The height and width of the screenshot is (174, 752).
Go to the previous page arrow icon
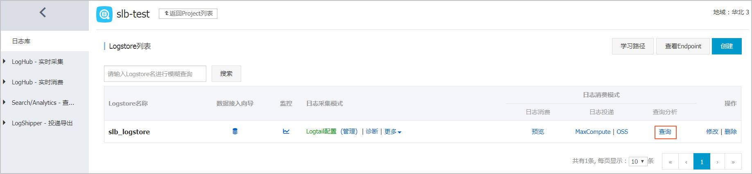(686, 162)
